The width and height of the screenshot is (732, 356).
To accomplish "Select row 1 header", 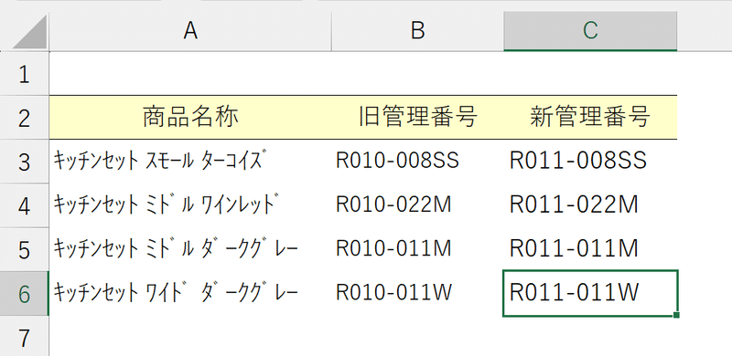I will pyautogui.click(x=25, y=75).
